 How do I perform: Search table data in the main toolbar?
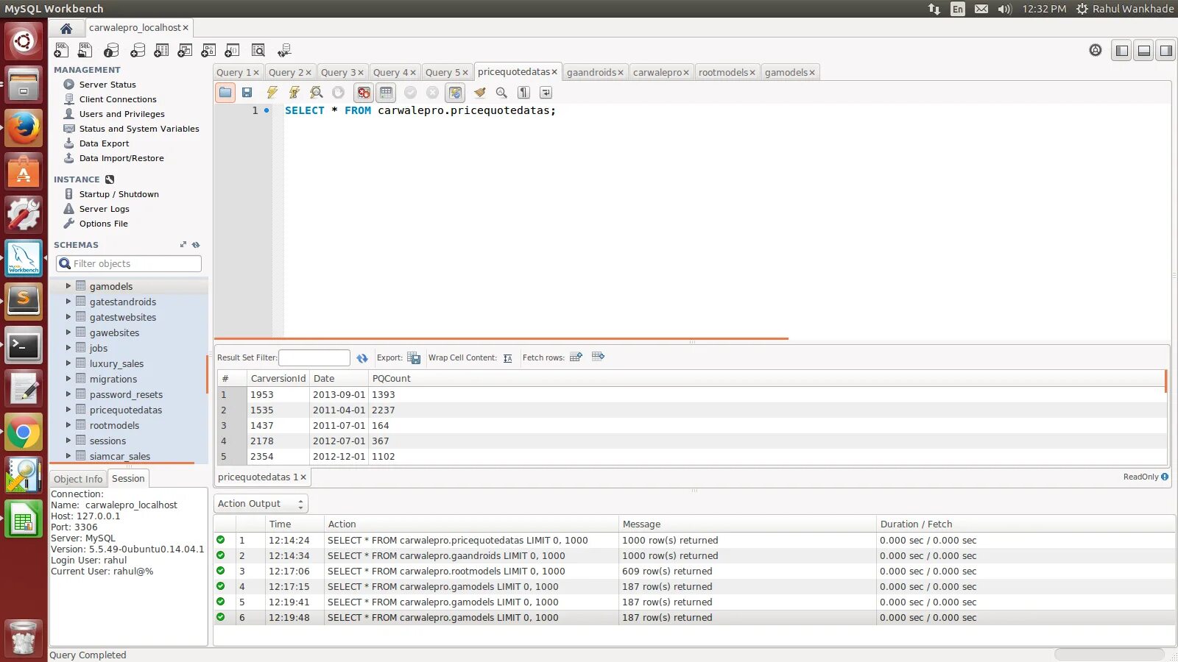(258, 50)
